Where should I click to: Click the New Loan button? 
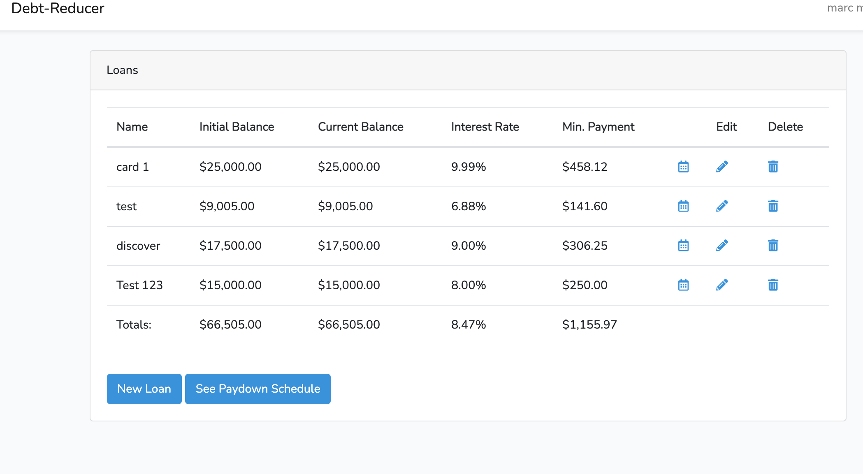(x=144, y=389)
